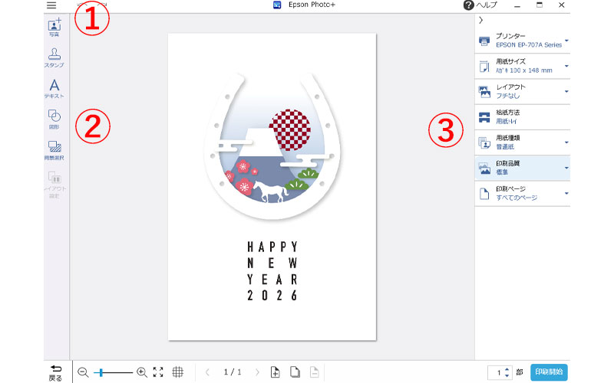
Task: Click the add page icon
Action: (x=276, y=372)
